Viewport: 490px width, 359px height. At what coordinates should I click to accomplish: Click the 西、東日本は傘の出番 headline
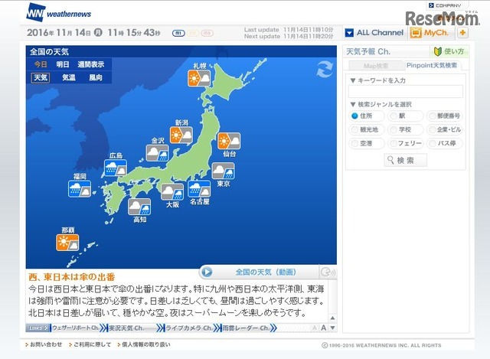click(71, 277)
